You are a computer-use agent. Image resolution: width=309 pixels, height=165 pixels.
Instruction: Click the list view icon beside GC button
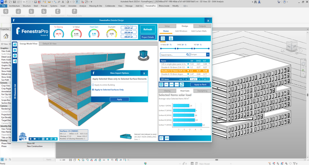(x=161, y=85)
